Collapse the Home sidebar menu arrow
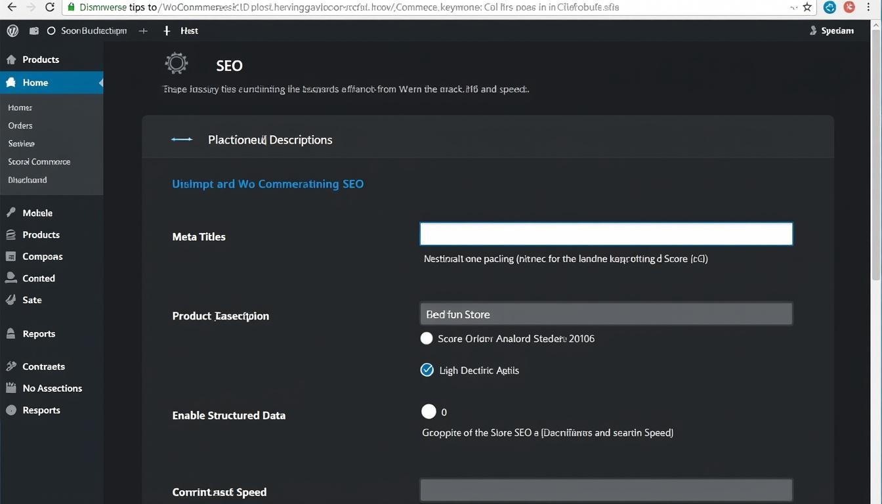The image size is (882, 504). tap(100, 83)
